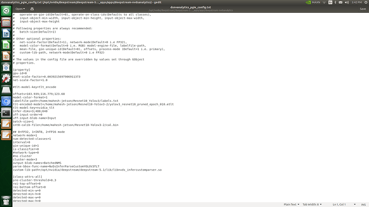Open the Trash in the dock

[x=6, y=201]
